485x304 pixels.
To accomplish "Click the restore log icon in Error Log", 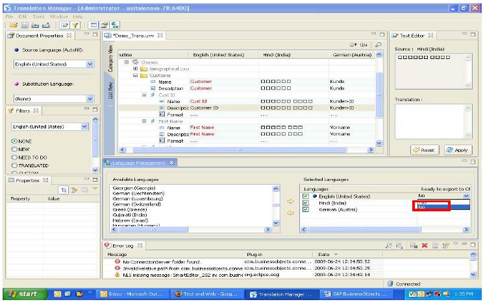I will tap(445, 245).
